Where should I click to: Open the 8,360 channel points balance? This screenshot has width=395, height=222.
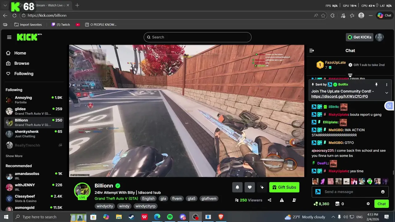pyautogui.click(x=321, y=204)
